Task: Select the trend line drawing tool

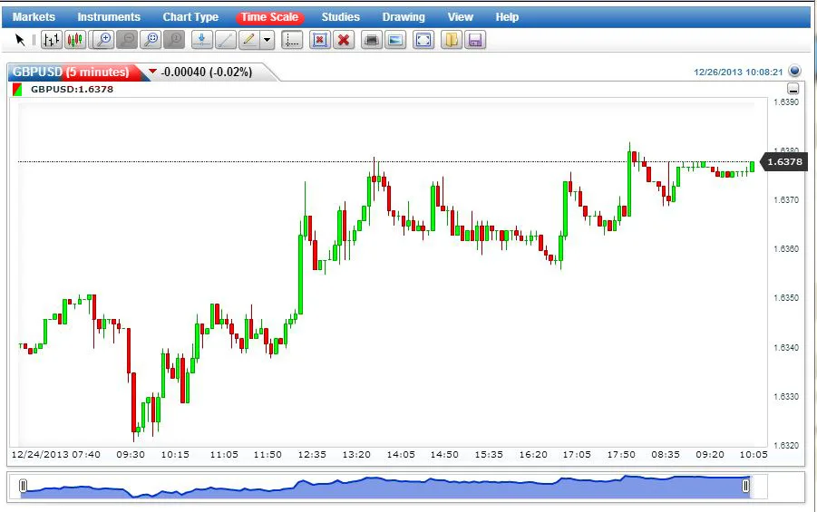Action: [x=225, y=40]
